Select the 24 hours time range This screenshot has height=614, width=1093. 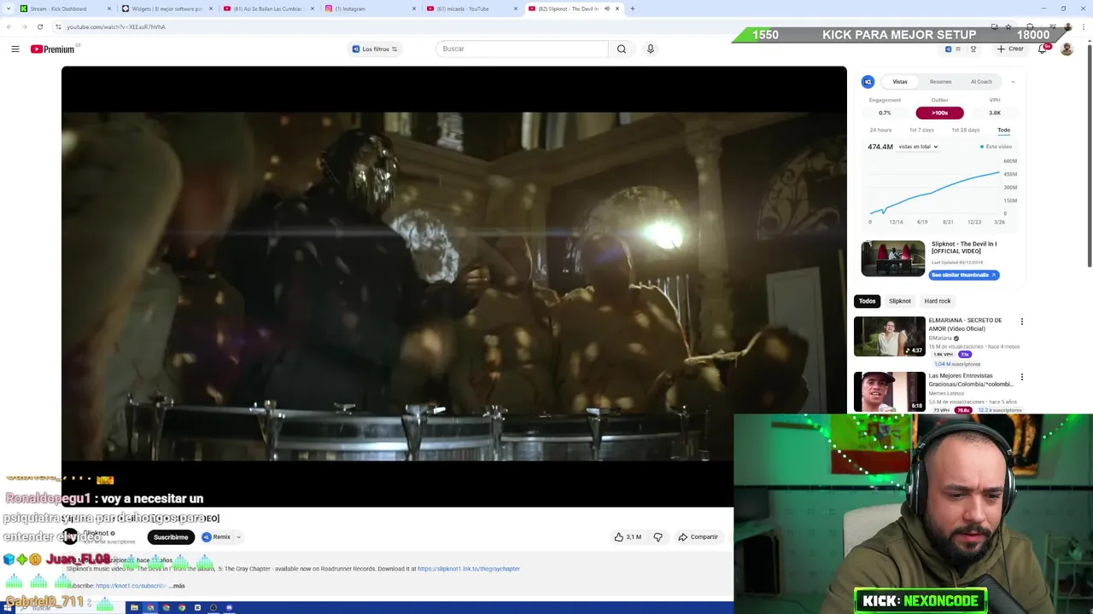(880, 130)
